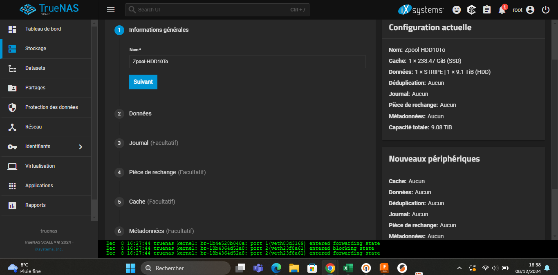Click the Rechercher taskbar search box

click(186, 268)
